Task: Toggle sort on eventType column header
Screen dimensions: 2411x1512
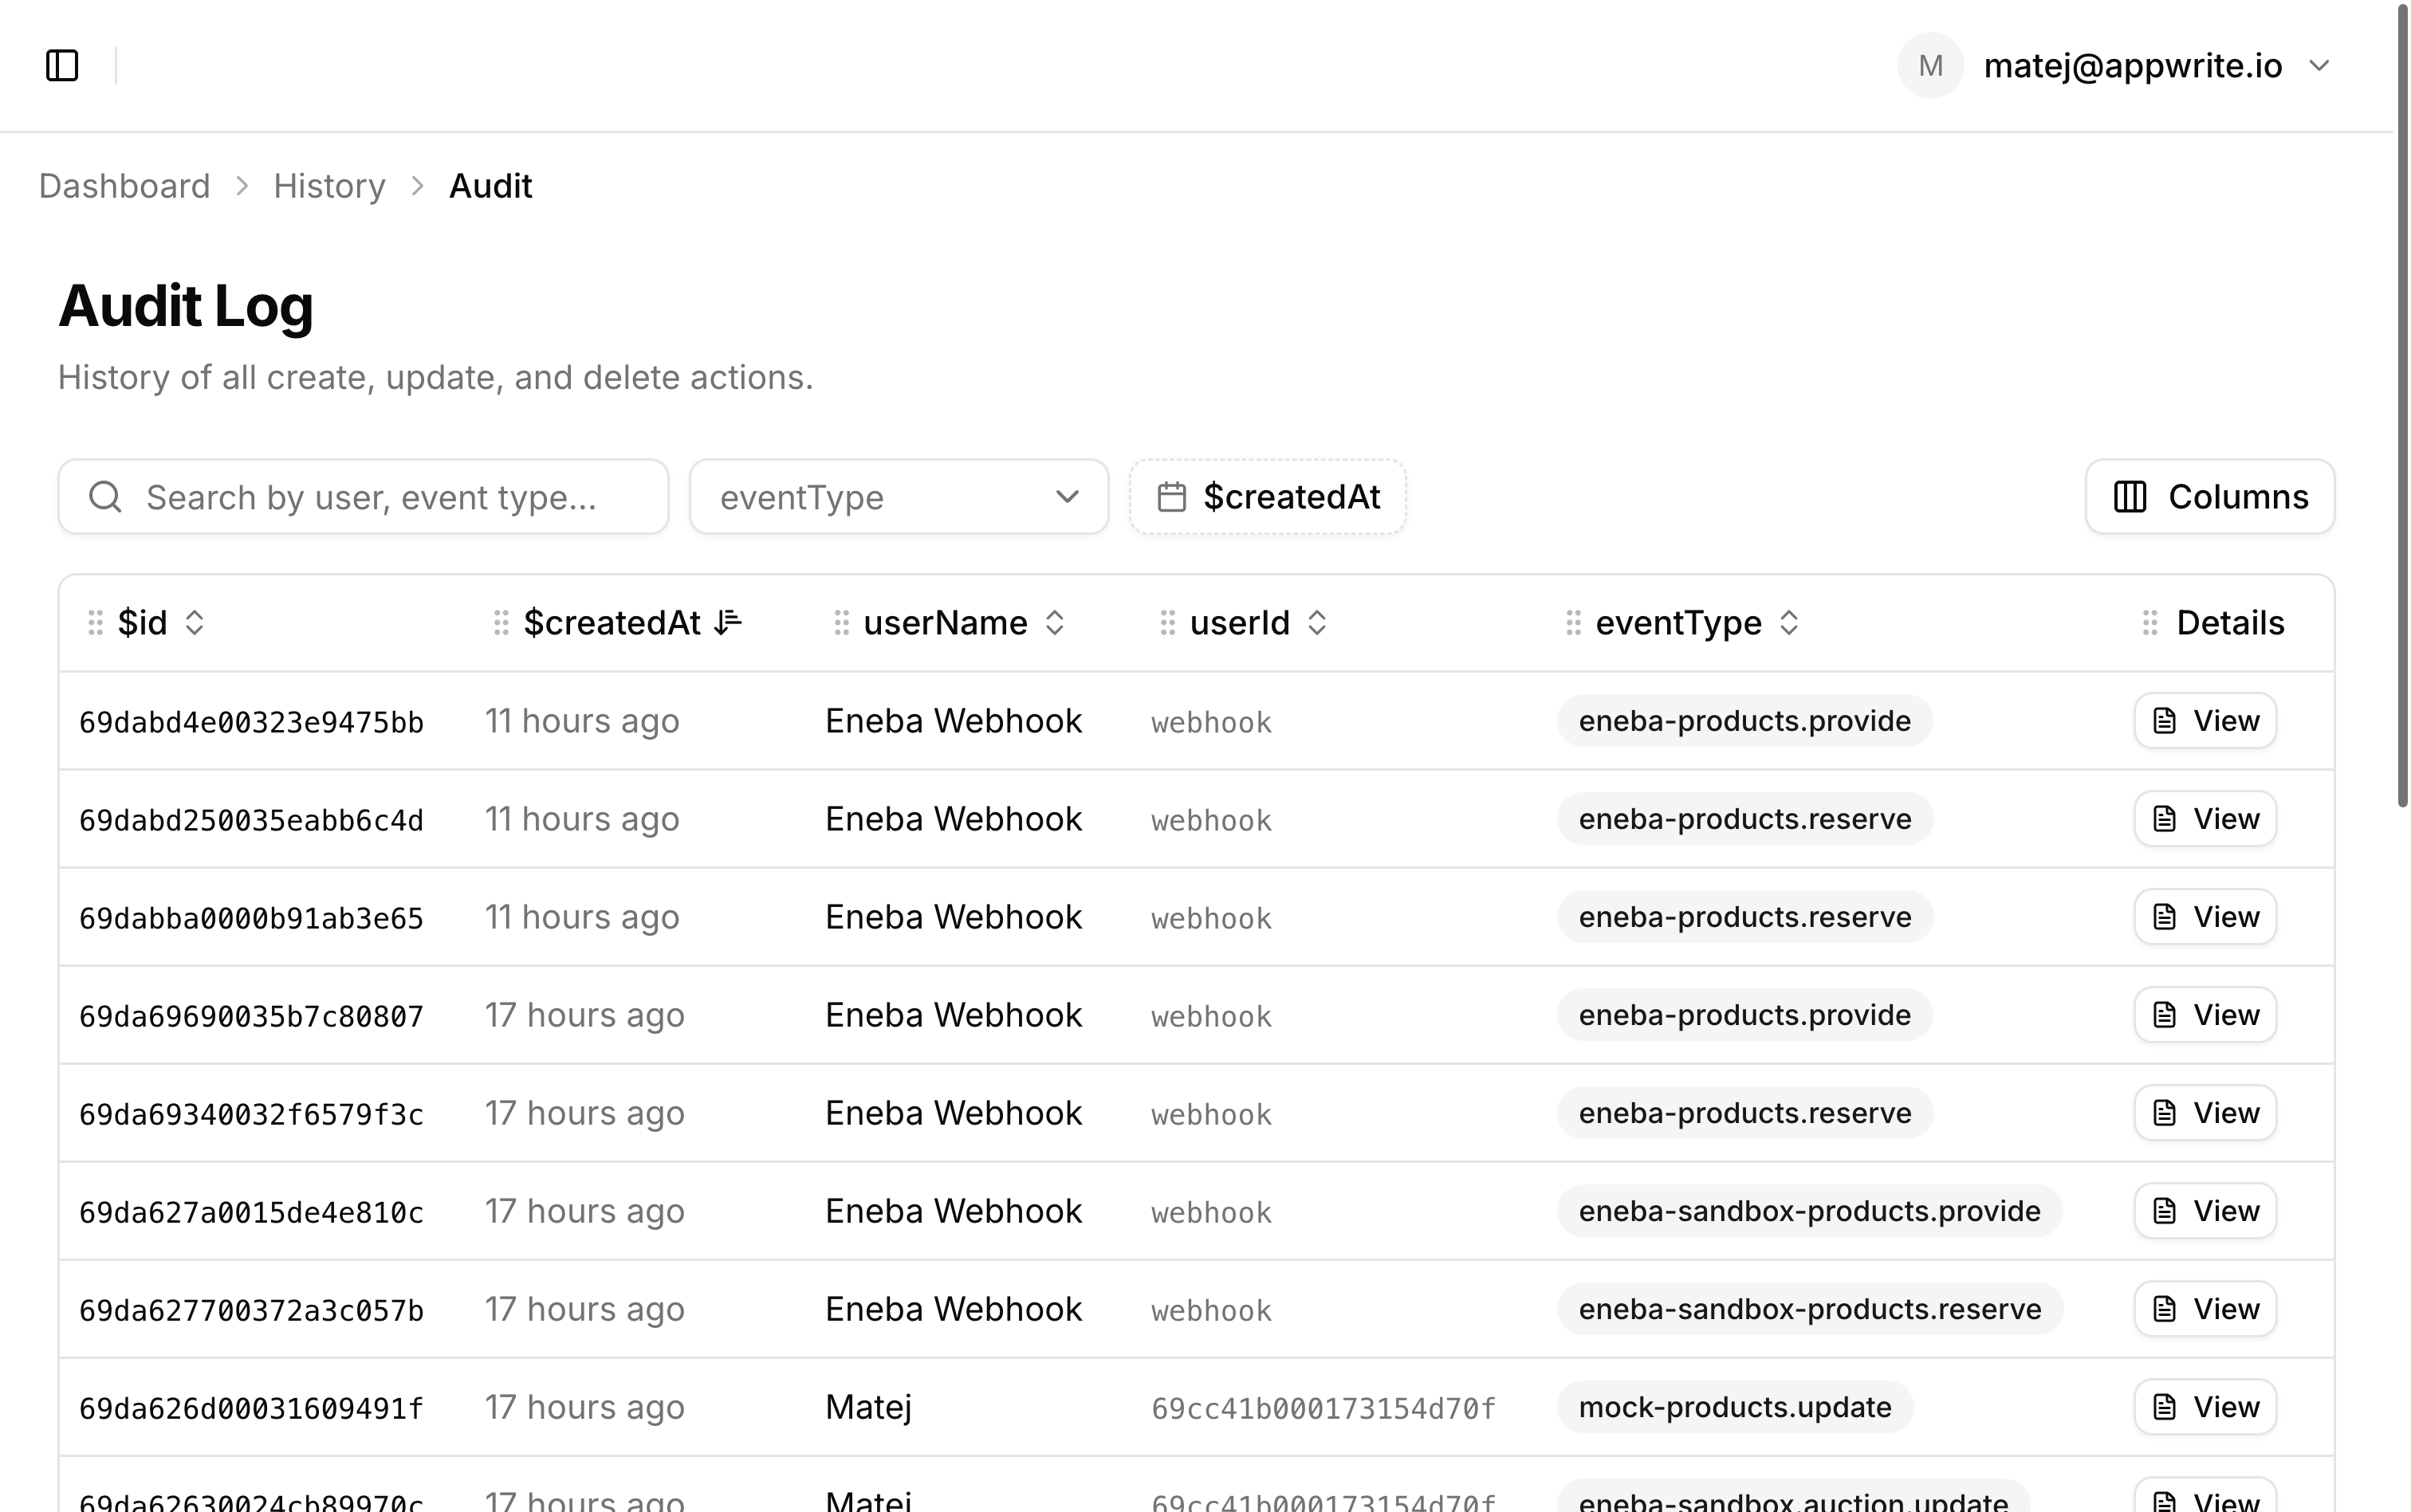Action: coord(1789,623)
